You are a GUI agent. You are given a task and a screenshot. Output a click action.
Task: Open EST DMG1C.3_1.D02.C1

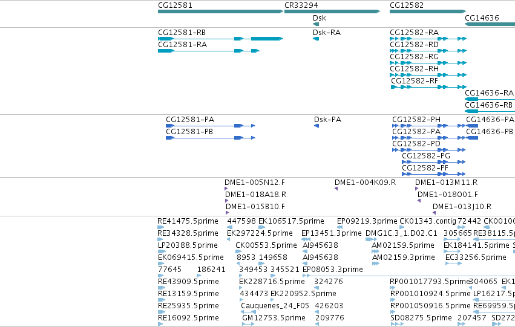(371, 239)
